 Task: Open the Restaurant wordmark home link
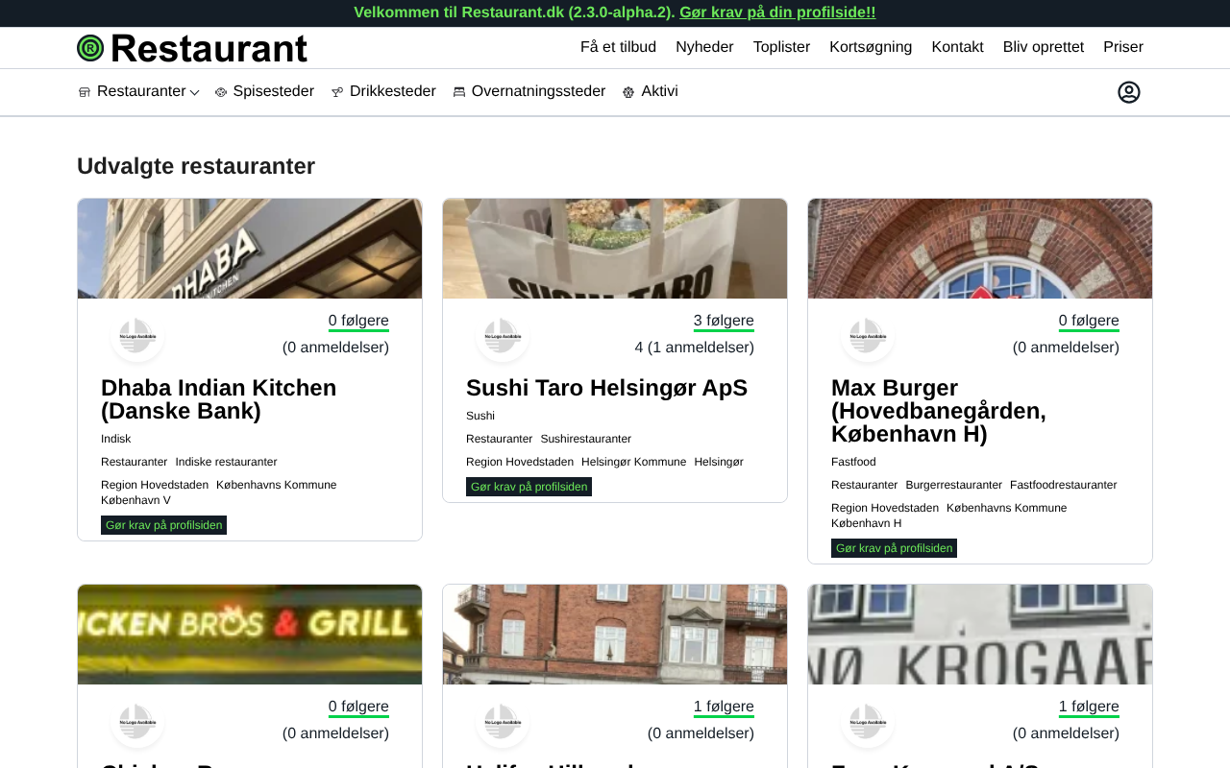(209, 48)
